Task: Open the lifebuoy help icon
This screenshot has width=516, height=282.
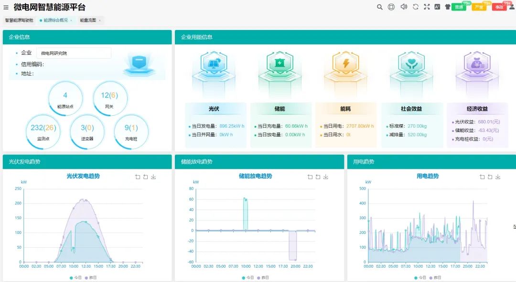Action: 391,7
